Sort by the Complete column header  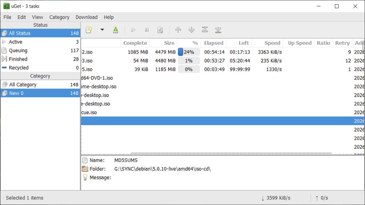[x=135, y=43]
